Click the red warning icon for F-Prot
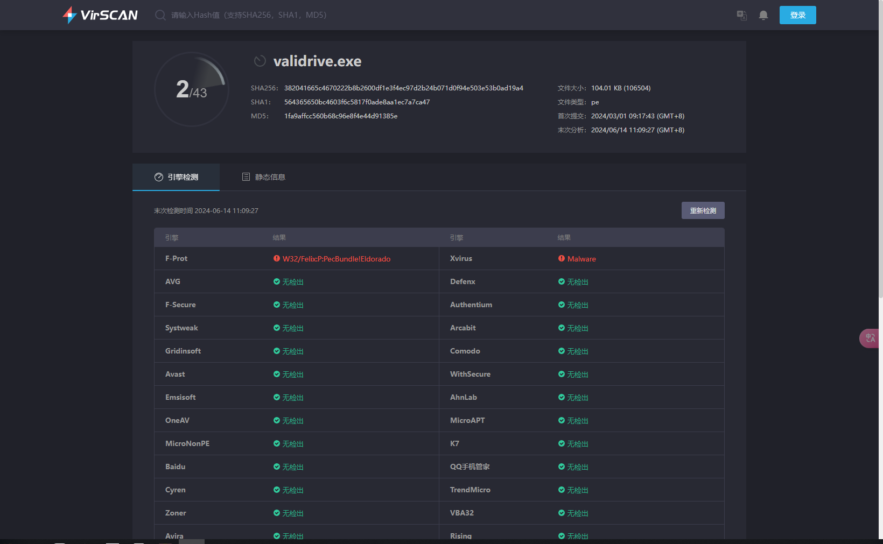Image resolution: width=883 pixels, height=544 pixels. [x=277, y=259]
